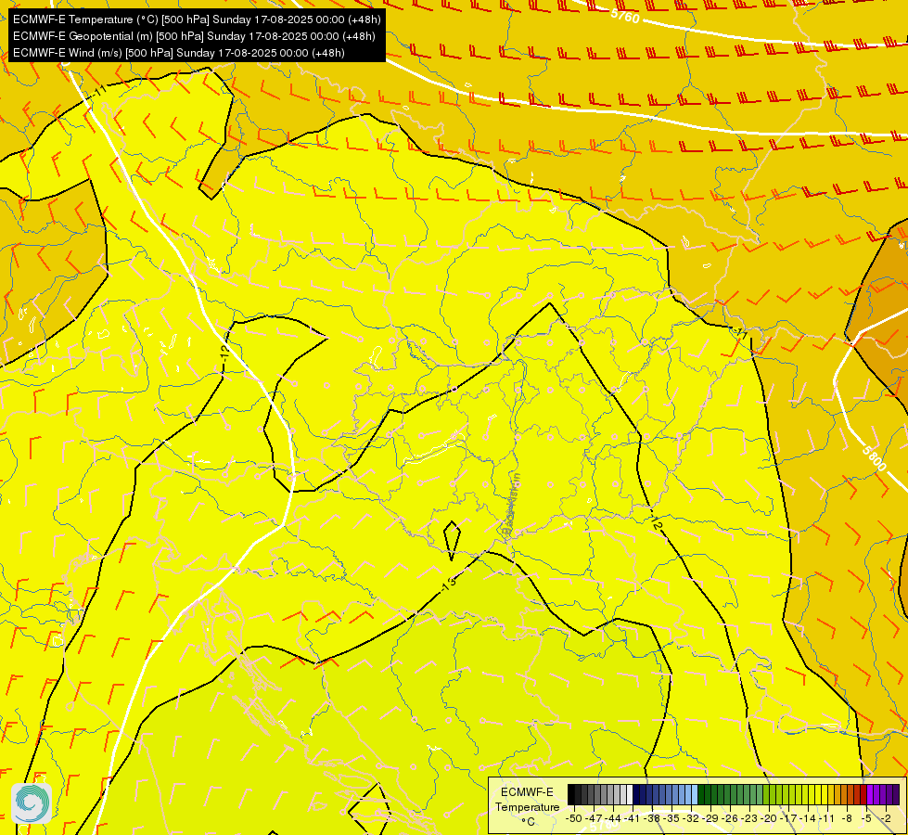Screen dimensions: 908x835
Task: Click the ECMWF-E Geopotential 500 hPa title line
Action: coord(194,36)
